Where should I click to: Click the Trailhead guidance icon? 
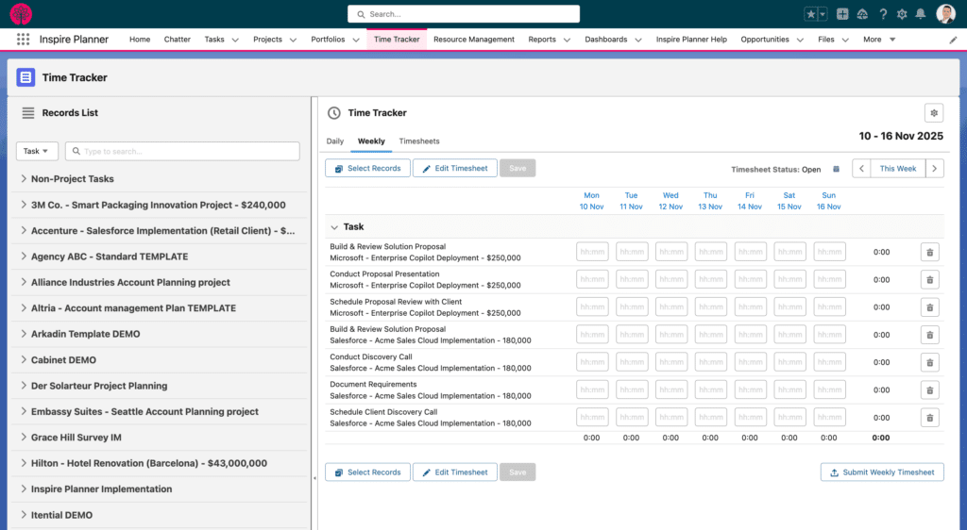coord(863,14)
